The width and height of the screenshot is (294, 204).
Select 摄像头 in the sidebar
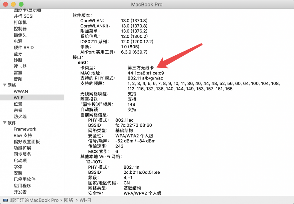point(20,35)
